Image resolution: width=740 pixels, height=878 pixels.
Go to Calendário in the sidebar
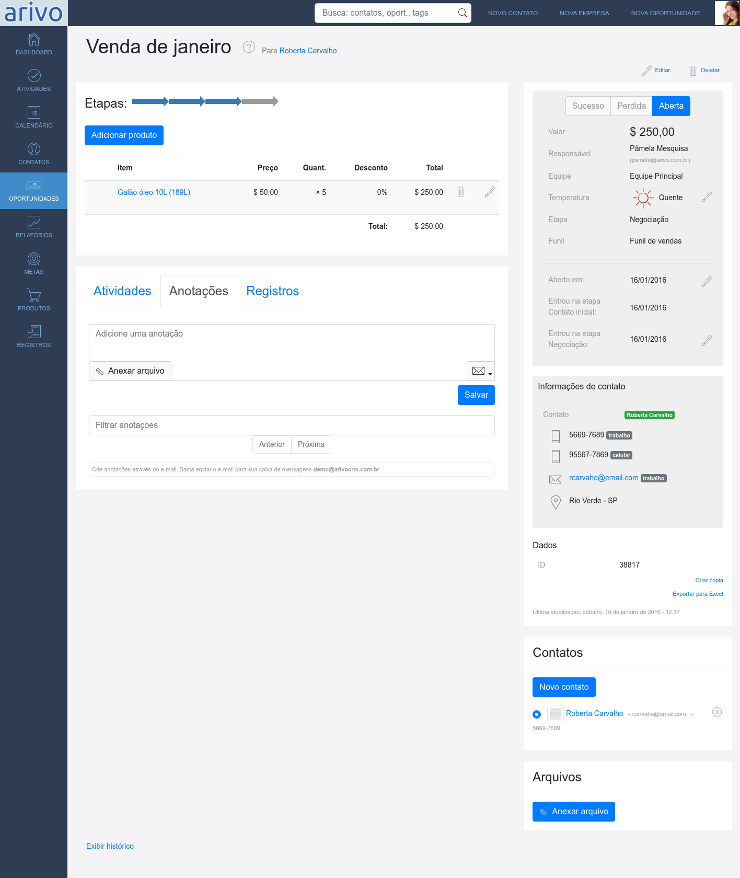(34, 117)
